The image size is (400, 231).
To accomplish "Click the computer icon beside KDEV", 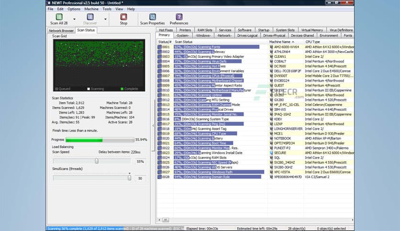I will pos(271,119).
